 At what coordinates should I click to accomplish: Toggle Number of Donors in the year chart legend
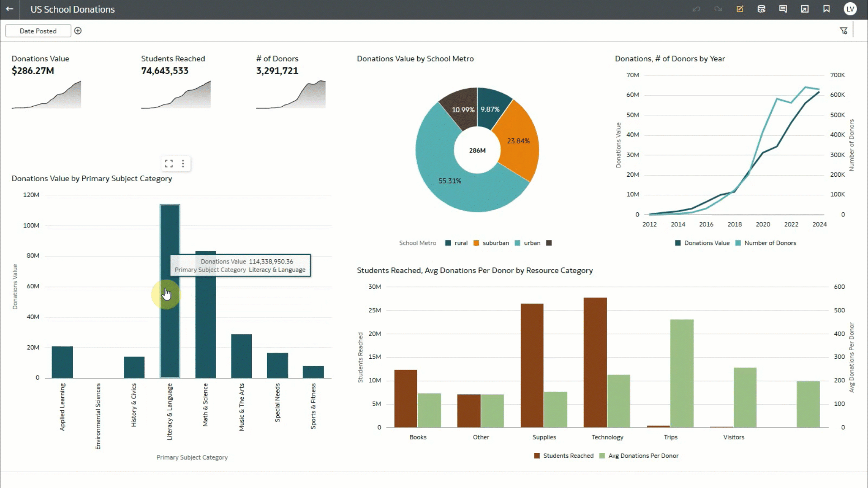tap(766, 243)
